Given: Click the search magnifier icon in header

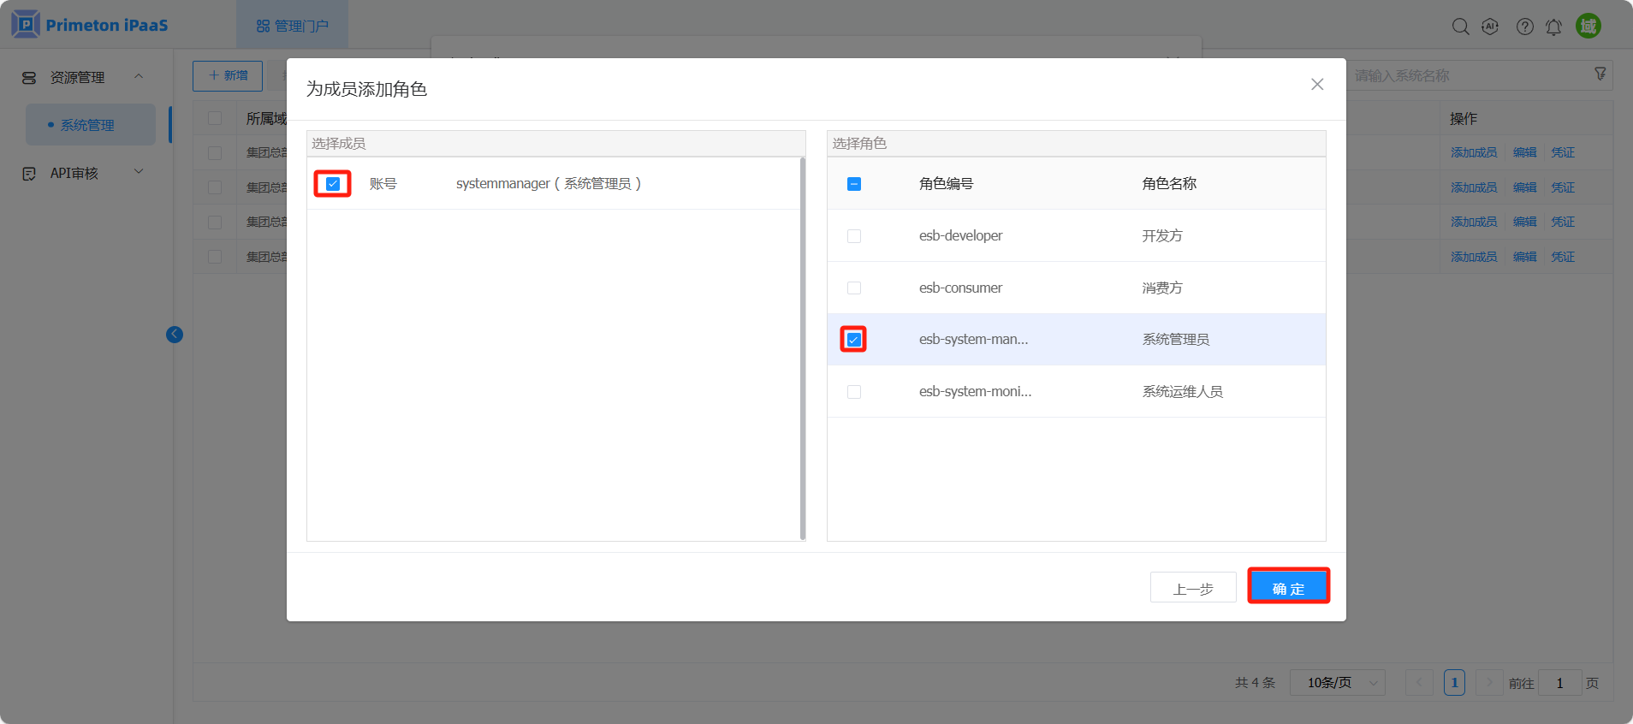Looking at the screenshot, I should 1460,27.
